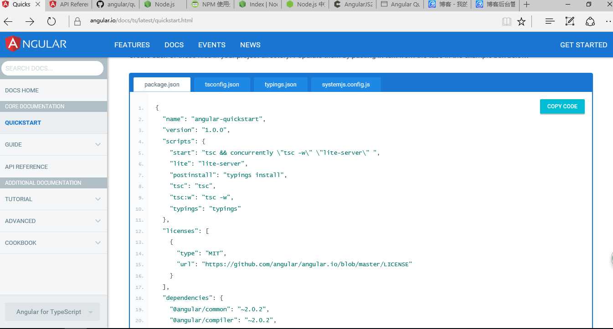The height and width of the screenshot is (329, 613).
Task: Click the address bar URL
Action: (x=141, y=20)
